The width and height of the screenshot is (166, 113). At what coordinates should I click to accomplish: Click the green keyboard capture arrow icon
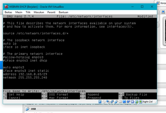click(x=141, y=102)
